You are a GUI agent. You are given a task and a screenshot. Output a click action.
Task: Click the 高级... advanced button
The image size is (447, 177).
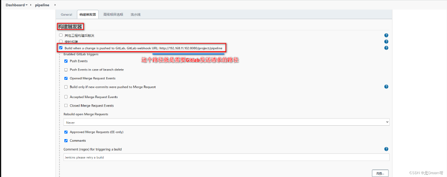pos(380,173)
